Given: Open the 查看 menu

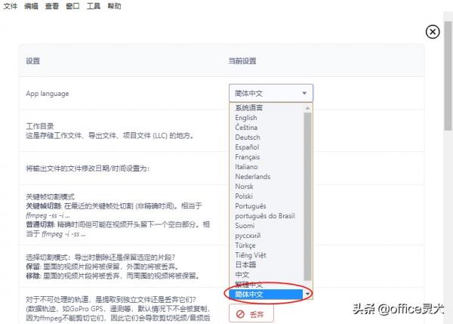Looking at the screenshot, I should pos(51,6).
